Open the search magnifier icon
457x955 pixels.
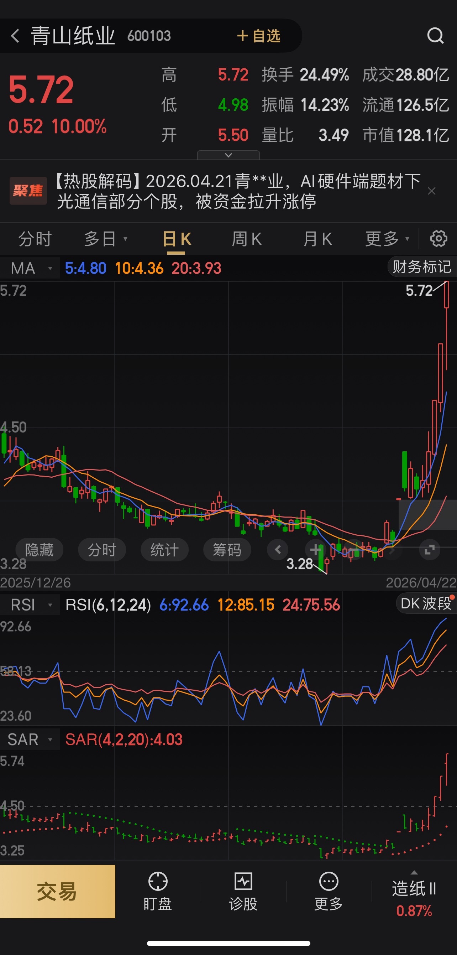[x=435, y=36]
